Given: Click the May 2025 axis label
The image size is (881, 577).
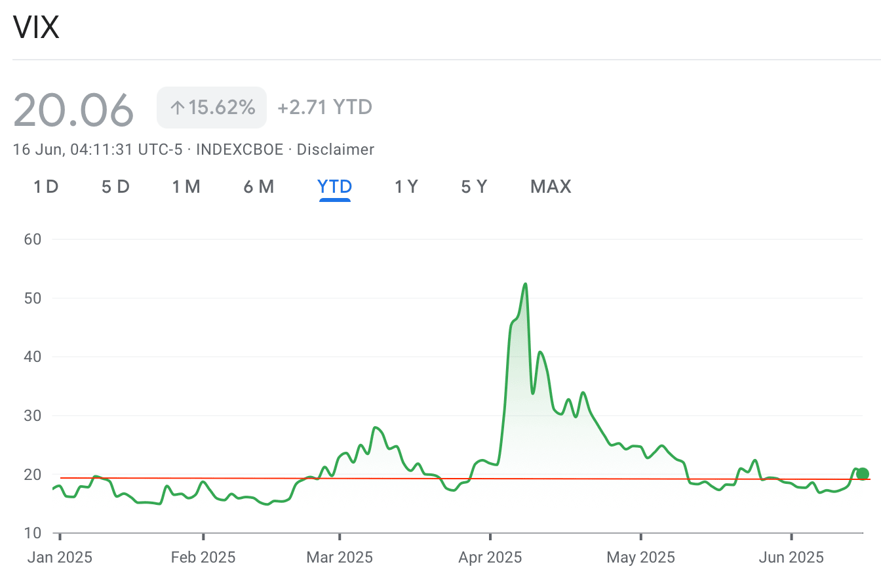Looking at the screenshot, I should coord(640,558).
